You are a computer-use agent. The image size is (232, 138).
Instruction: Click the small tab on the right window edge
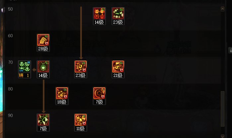[x=230, y=50]
